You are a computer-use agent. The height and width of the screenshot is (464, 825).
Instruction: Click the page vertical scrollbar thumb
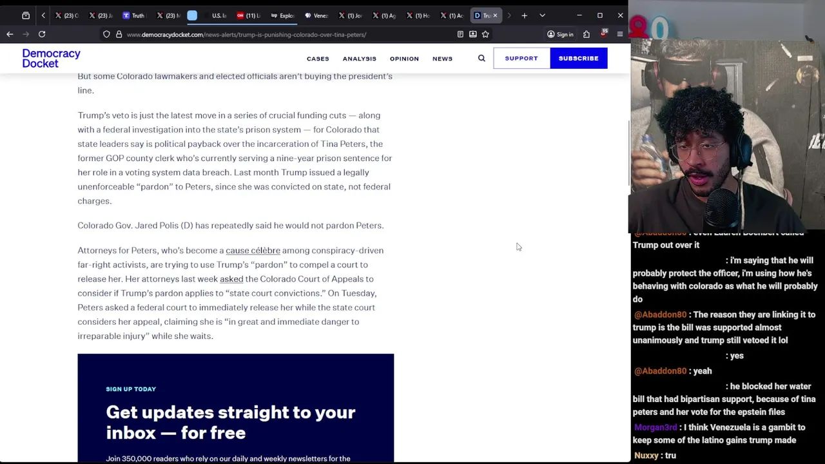(x=628, y=153)
